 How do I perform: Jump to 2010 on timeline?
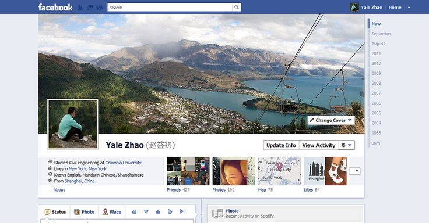tap(376, 63)
